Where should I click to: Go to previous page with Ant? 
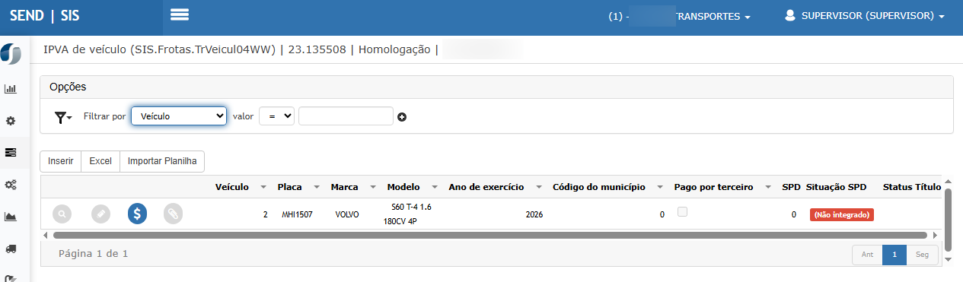pos(867,255)
